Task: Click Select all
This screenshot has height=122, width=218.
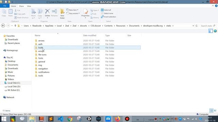Action: [106, 10]
